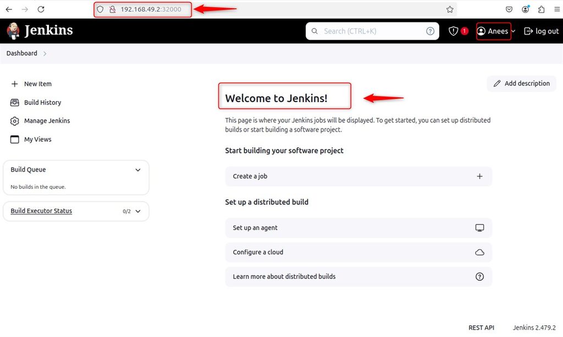Open the Build Executor Status link
The image size is (563, 337).
[41, 211]
